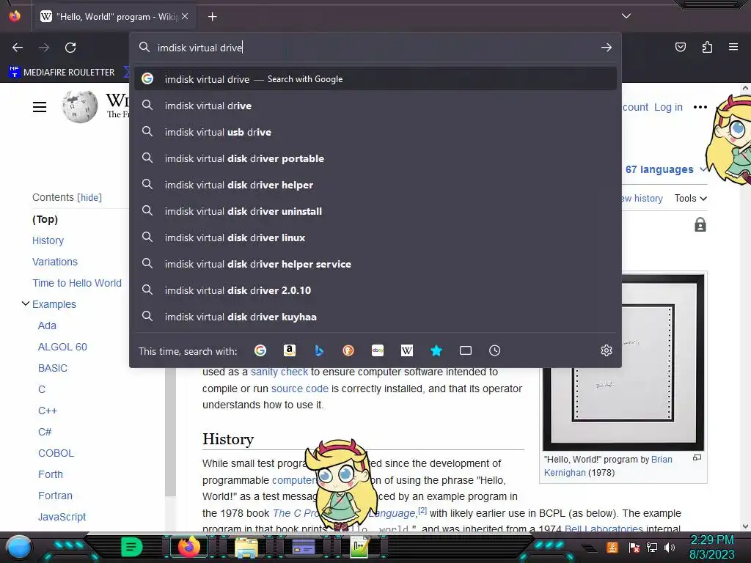Viewport: 751px width, 563px height.
Task: Open the Tools dropdown
Action: (x=691, y=198)
